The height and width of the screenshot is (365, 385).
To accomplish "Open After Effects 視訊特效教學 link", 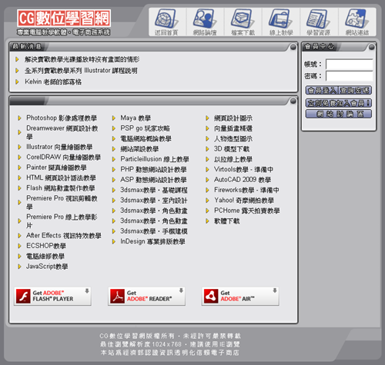I will (x=64, y=235).
